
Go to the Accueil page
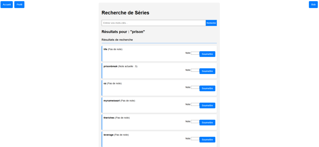pos(7,5)
